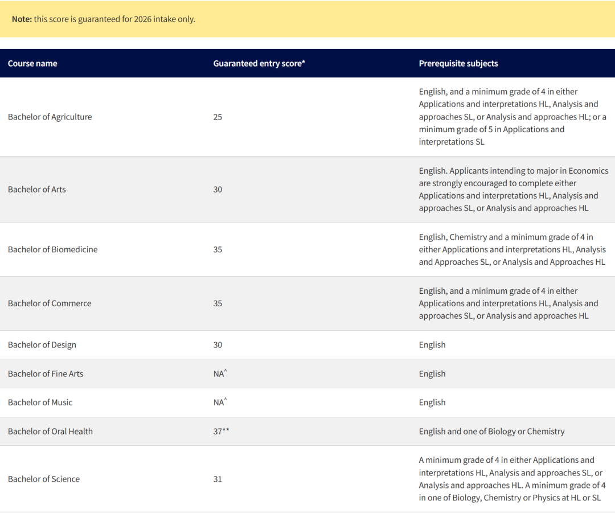Viewport: 615px width, 513px height.
Task: Click the Bachelor of Fine Arts label
Action: point(46,374)
